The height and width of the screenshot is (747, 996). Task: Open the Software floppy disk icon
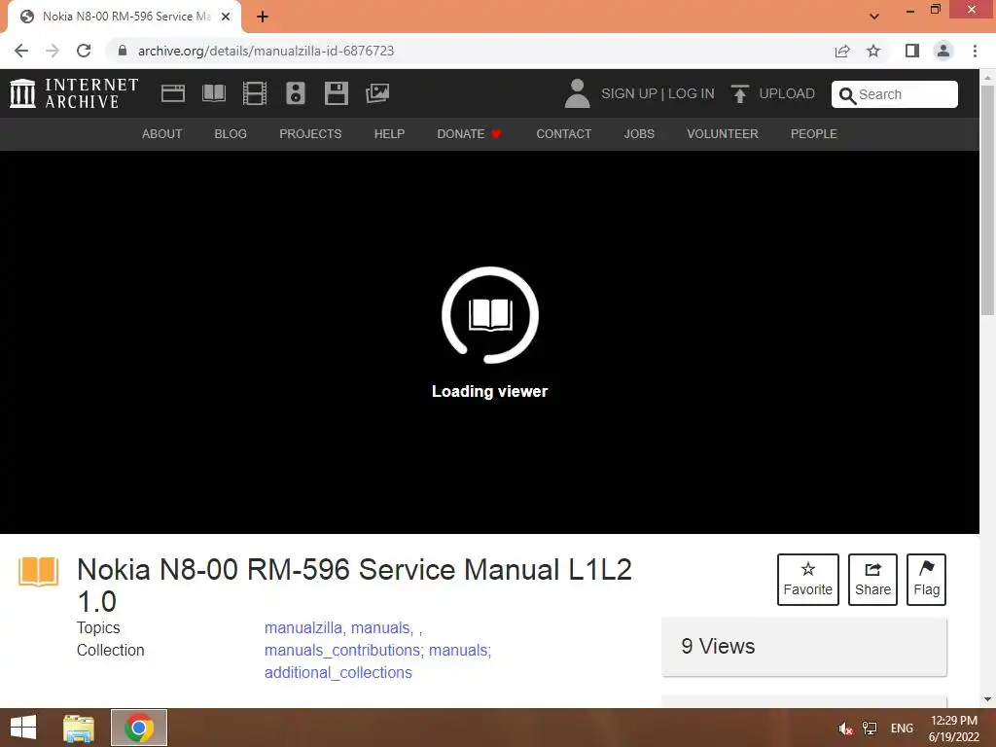tap(336, 93)
